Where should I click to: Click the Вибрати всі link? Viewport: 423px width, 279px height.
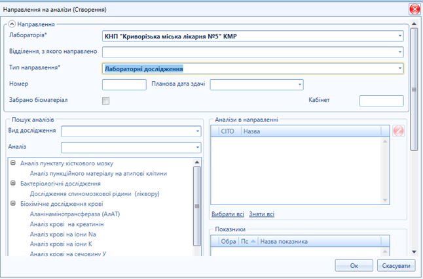click(228, 214)
